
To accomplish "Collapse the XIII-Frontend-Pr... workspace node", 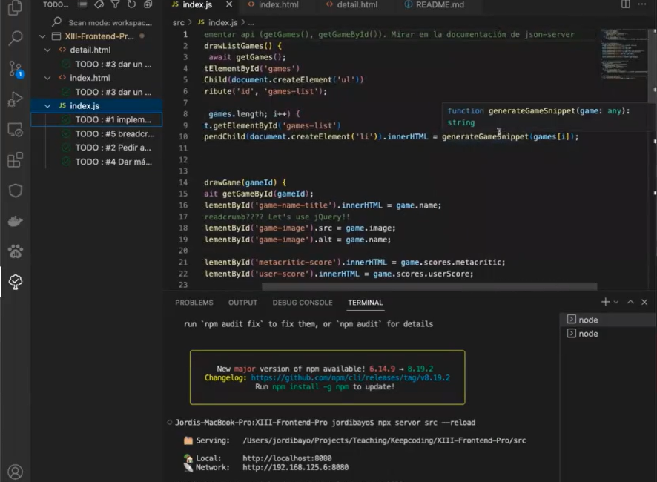I will (x=42, y=36).
